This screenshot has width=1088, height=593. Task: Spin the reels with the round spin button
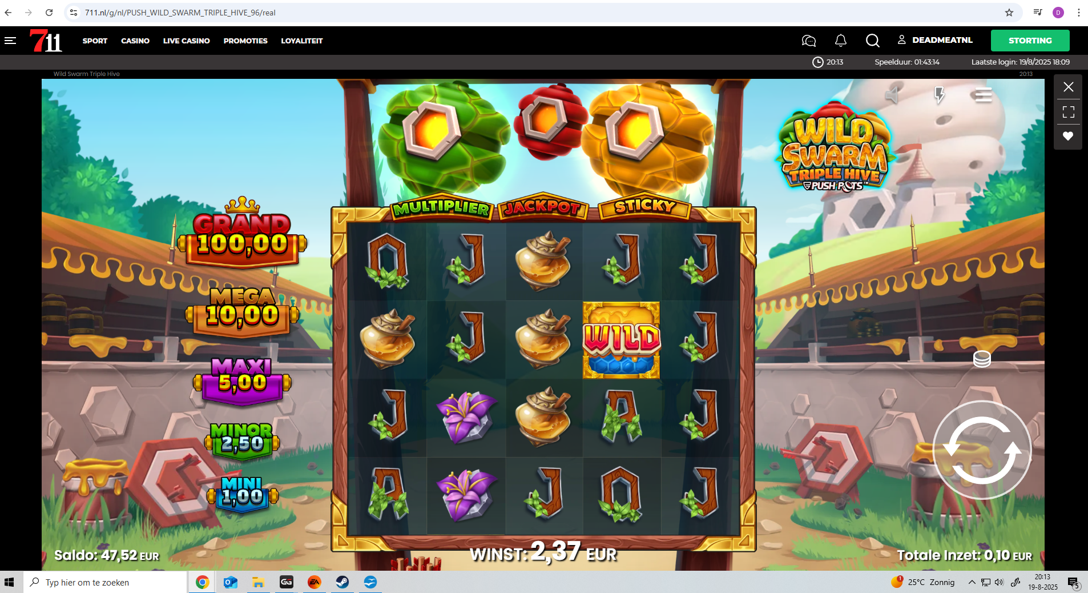point(982,450)
